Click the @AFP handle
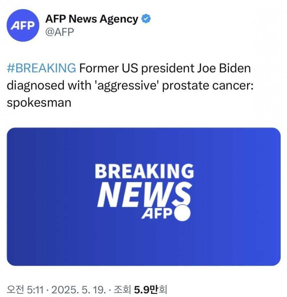The image size is (287, 297). point(59,32)
